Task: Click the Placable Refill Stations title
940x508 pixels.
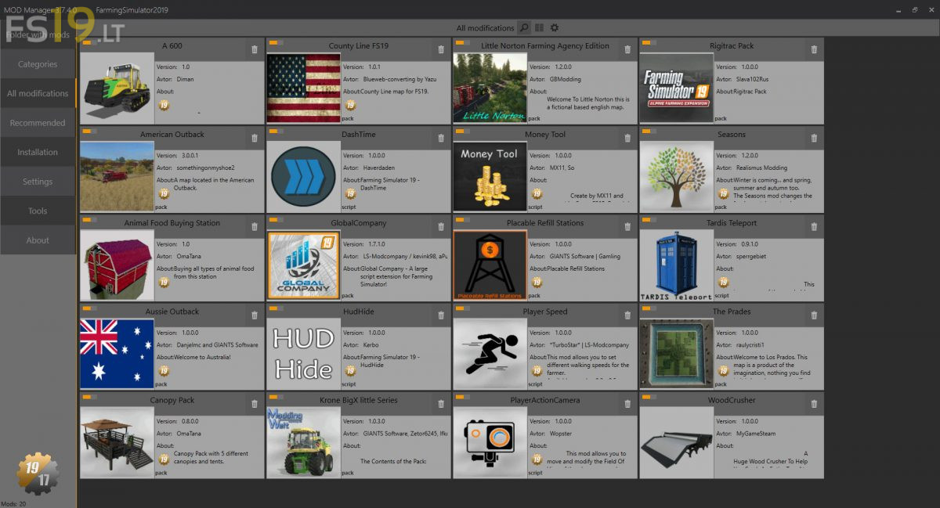Action: pos(544,223)
